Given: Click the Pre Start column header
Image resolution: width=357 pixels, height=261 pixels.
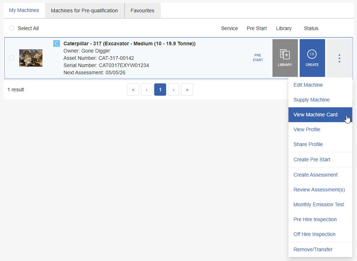Looking at the screenshot, I should [257, 28].
